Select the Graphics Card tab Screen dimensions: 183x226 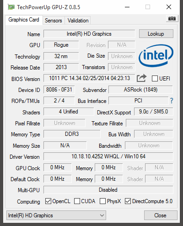click(24, 20)
